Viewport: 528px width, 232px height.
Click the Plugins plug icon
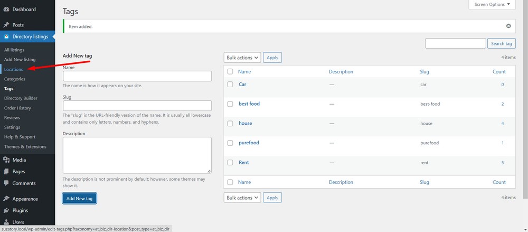(x=6, y=210)
